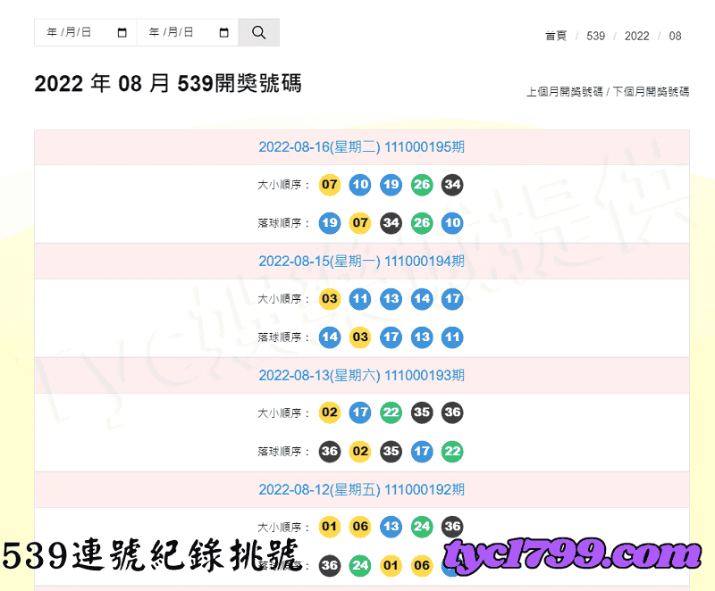Viewport: 715px width, 591px height.
Task: Open the 2022-08-15 期 111000194 draw link
Action: tap(362, 262)
